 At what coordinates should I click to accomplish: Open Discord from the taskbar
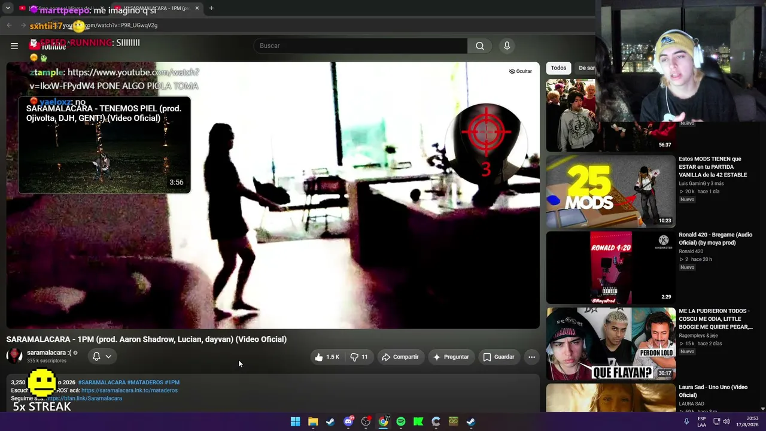348,421
